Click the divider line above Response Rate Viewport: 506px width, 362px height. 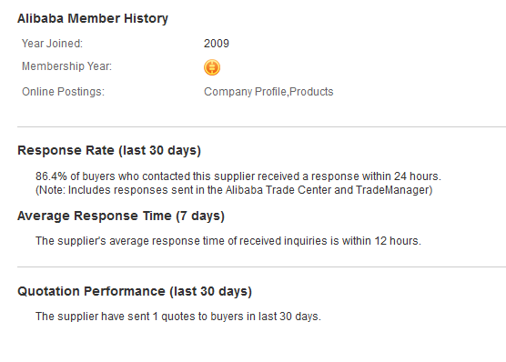coord(261,126)
